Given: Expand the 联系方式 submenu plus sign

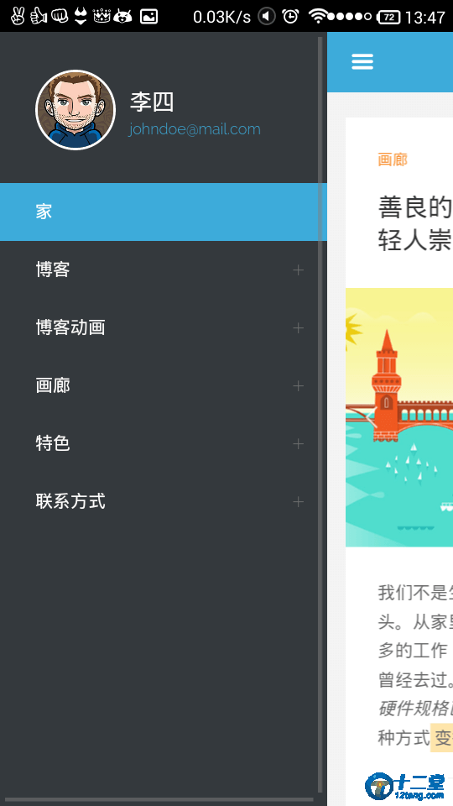Looking at the screenshot, I should point(298,502).
